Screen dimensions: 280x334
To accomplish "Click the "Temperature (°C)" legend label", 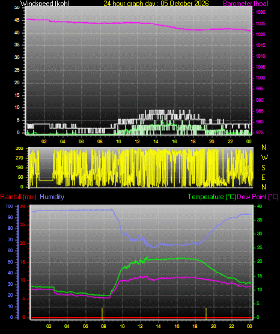I will [212, 197].
